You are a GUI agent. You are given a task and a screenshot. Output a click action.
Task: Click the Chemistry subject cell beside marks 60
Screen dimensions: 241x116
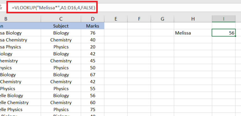click(x=61, y=102)
